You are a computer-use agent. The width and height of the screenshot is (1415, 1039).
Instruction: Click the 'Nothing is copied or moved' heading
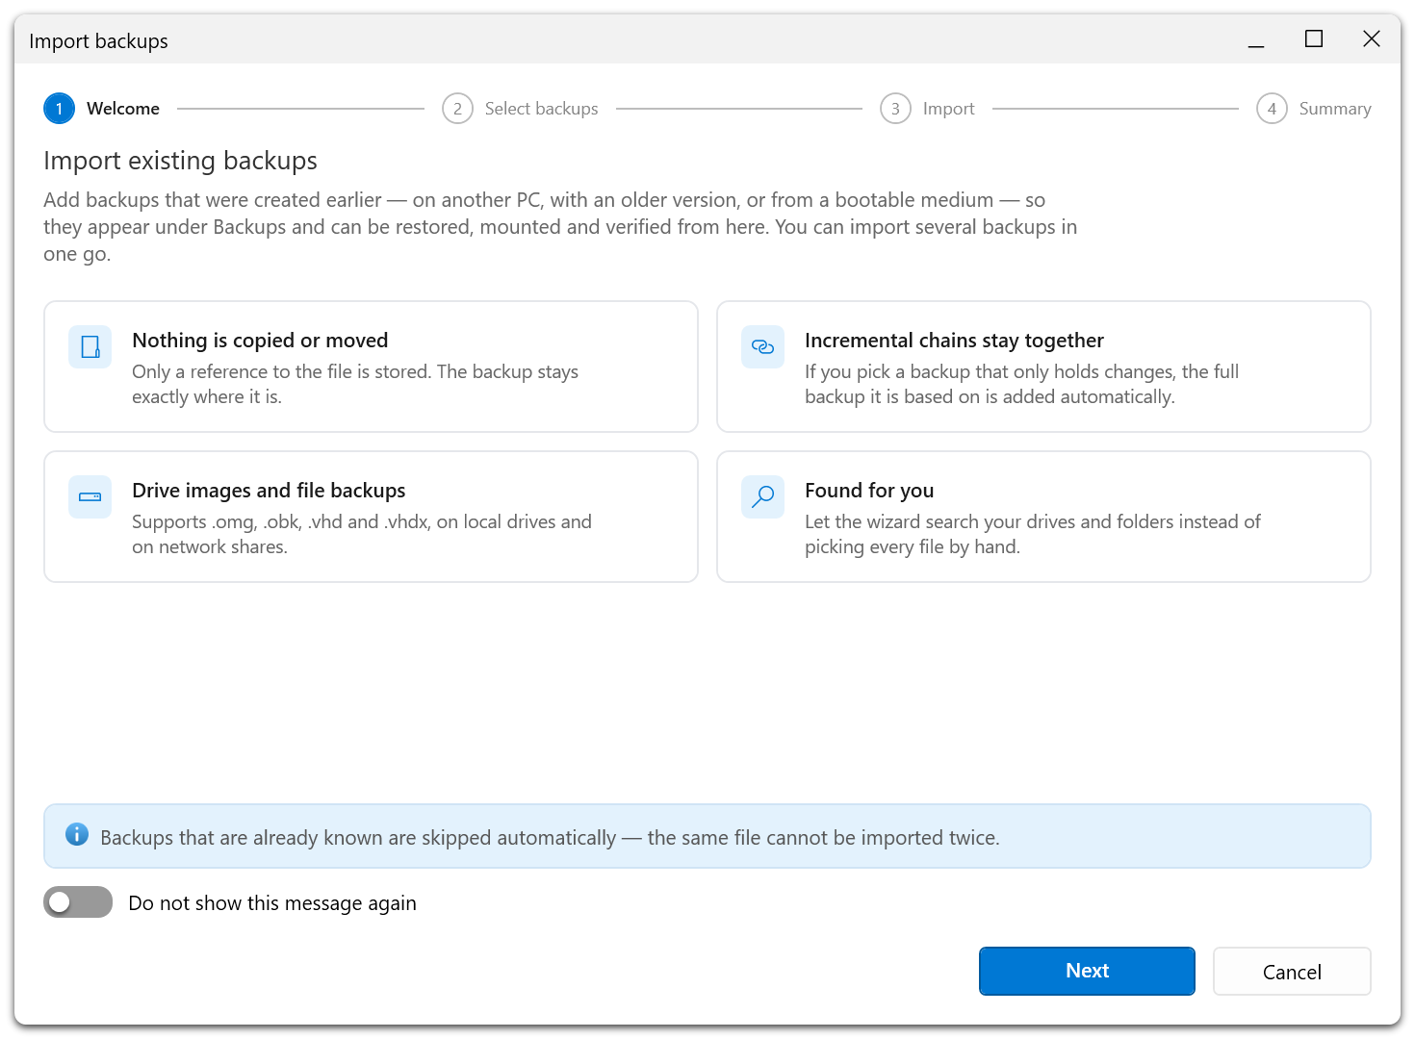[x=260, y=341]
